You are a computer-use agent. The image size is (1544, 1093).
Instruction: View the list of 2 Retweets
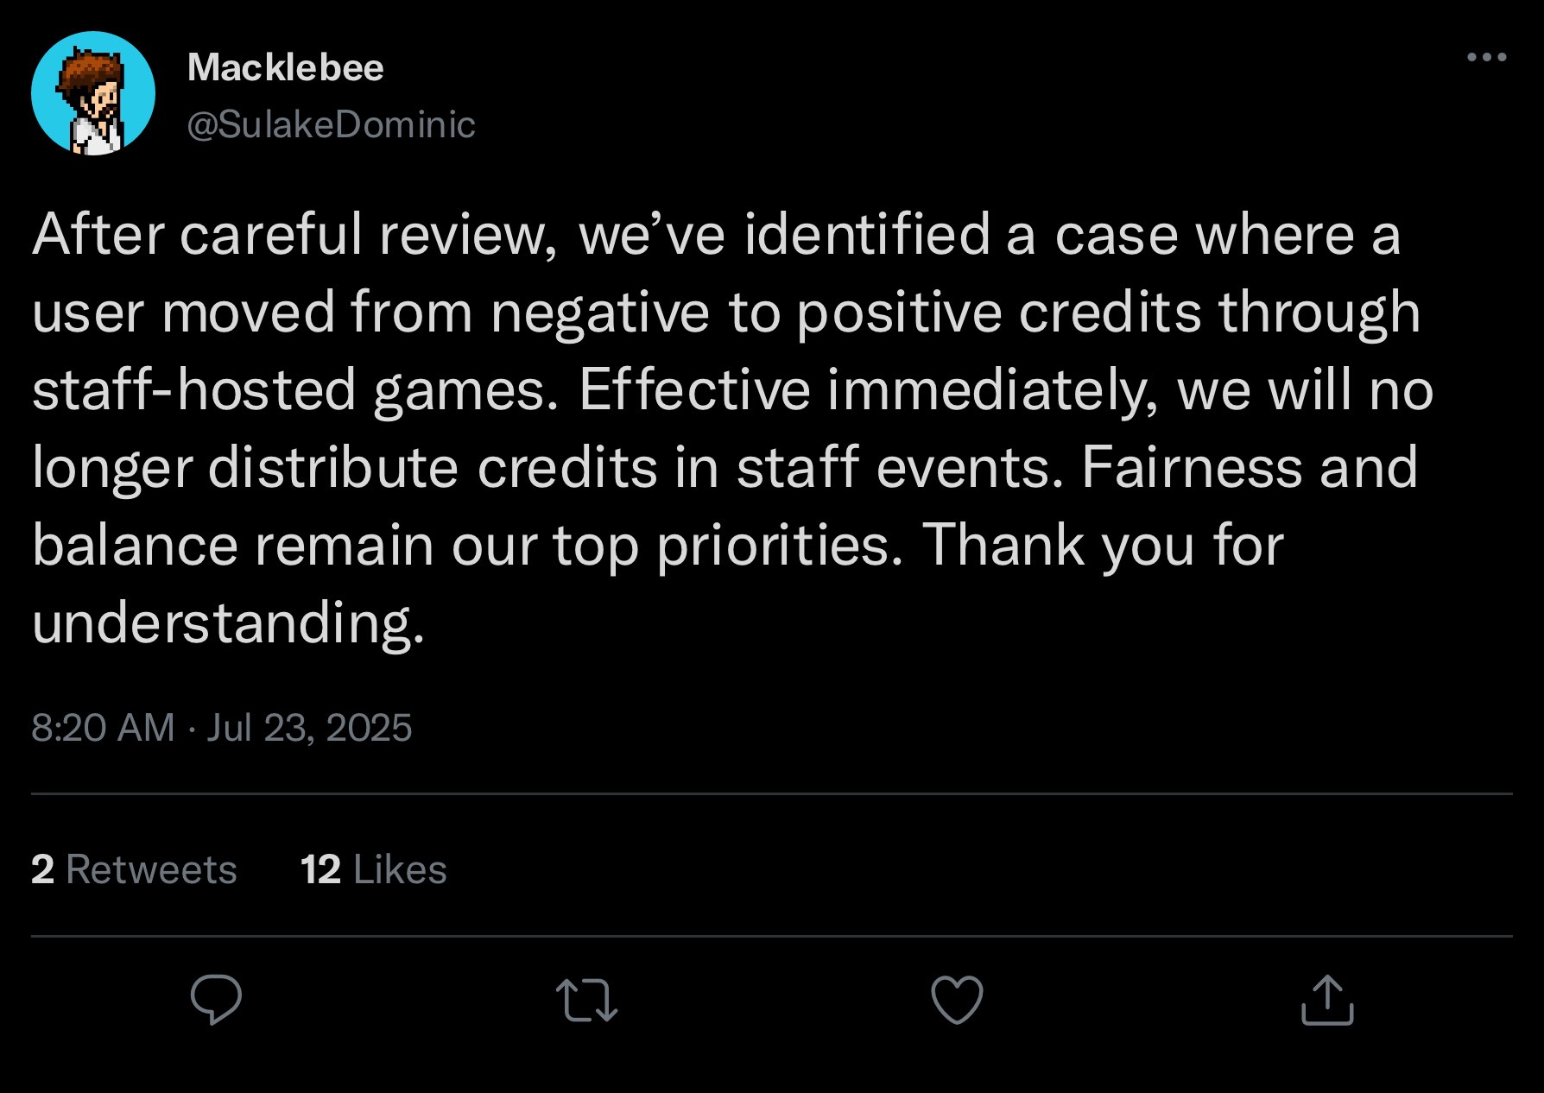pyautogui.click(x=134, y=869)
